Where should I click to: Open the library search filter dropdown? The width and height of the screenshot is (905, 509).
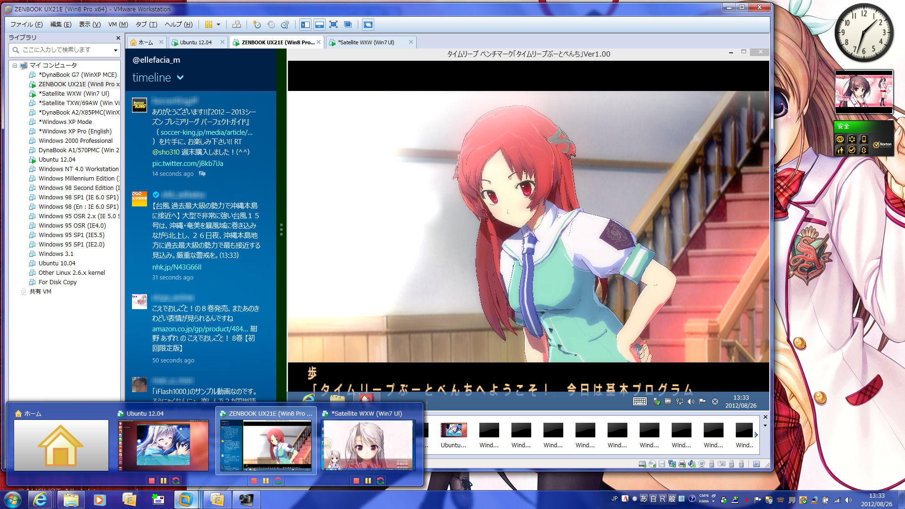(x=115, y=50)
